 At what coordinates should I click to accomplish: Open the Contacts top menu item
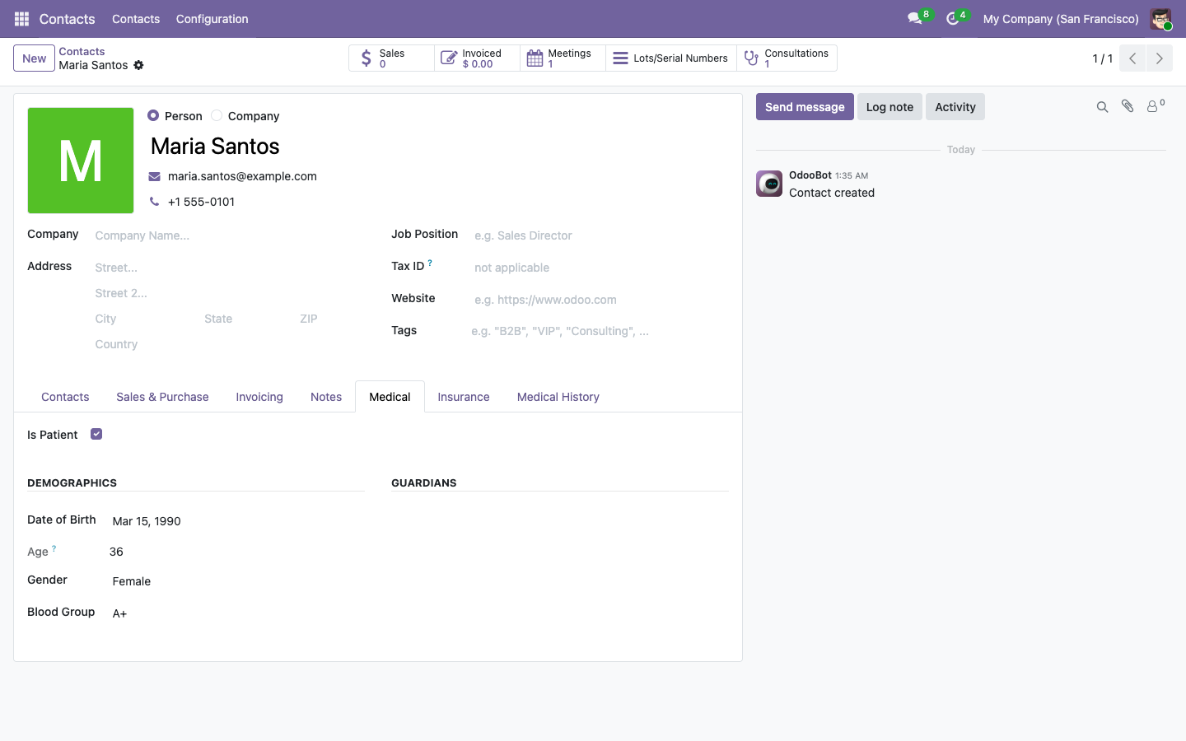[x=136, y=19]
